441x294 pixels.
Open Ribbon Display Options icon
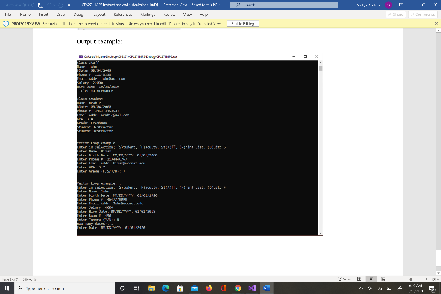pos(401,5)
